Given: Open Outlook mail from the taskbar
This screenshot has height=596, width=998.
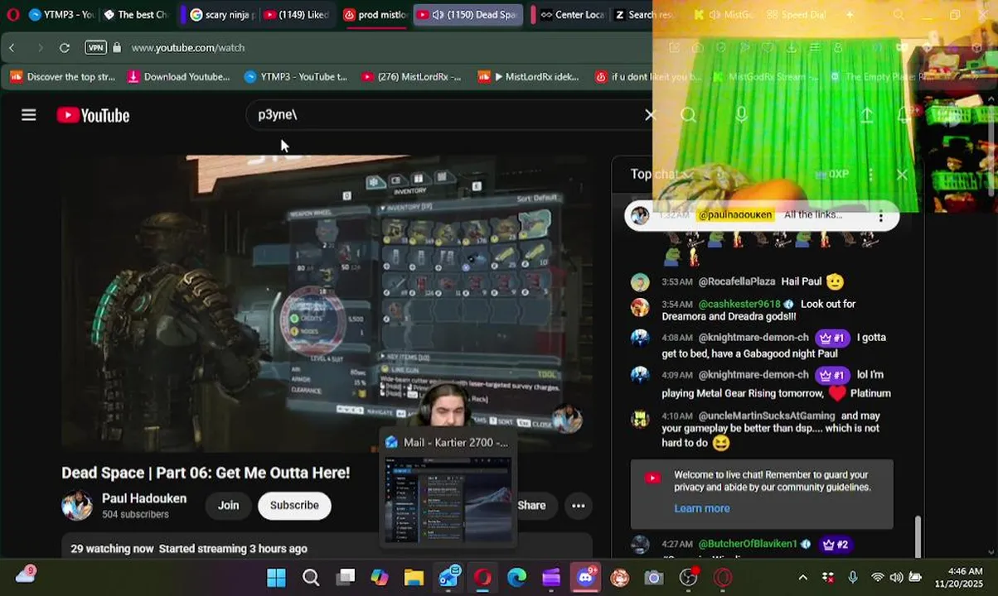Looking at the screenshot, I should 449,577.
